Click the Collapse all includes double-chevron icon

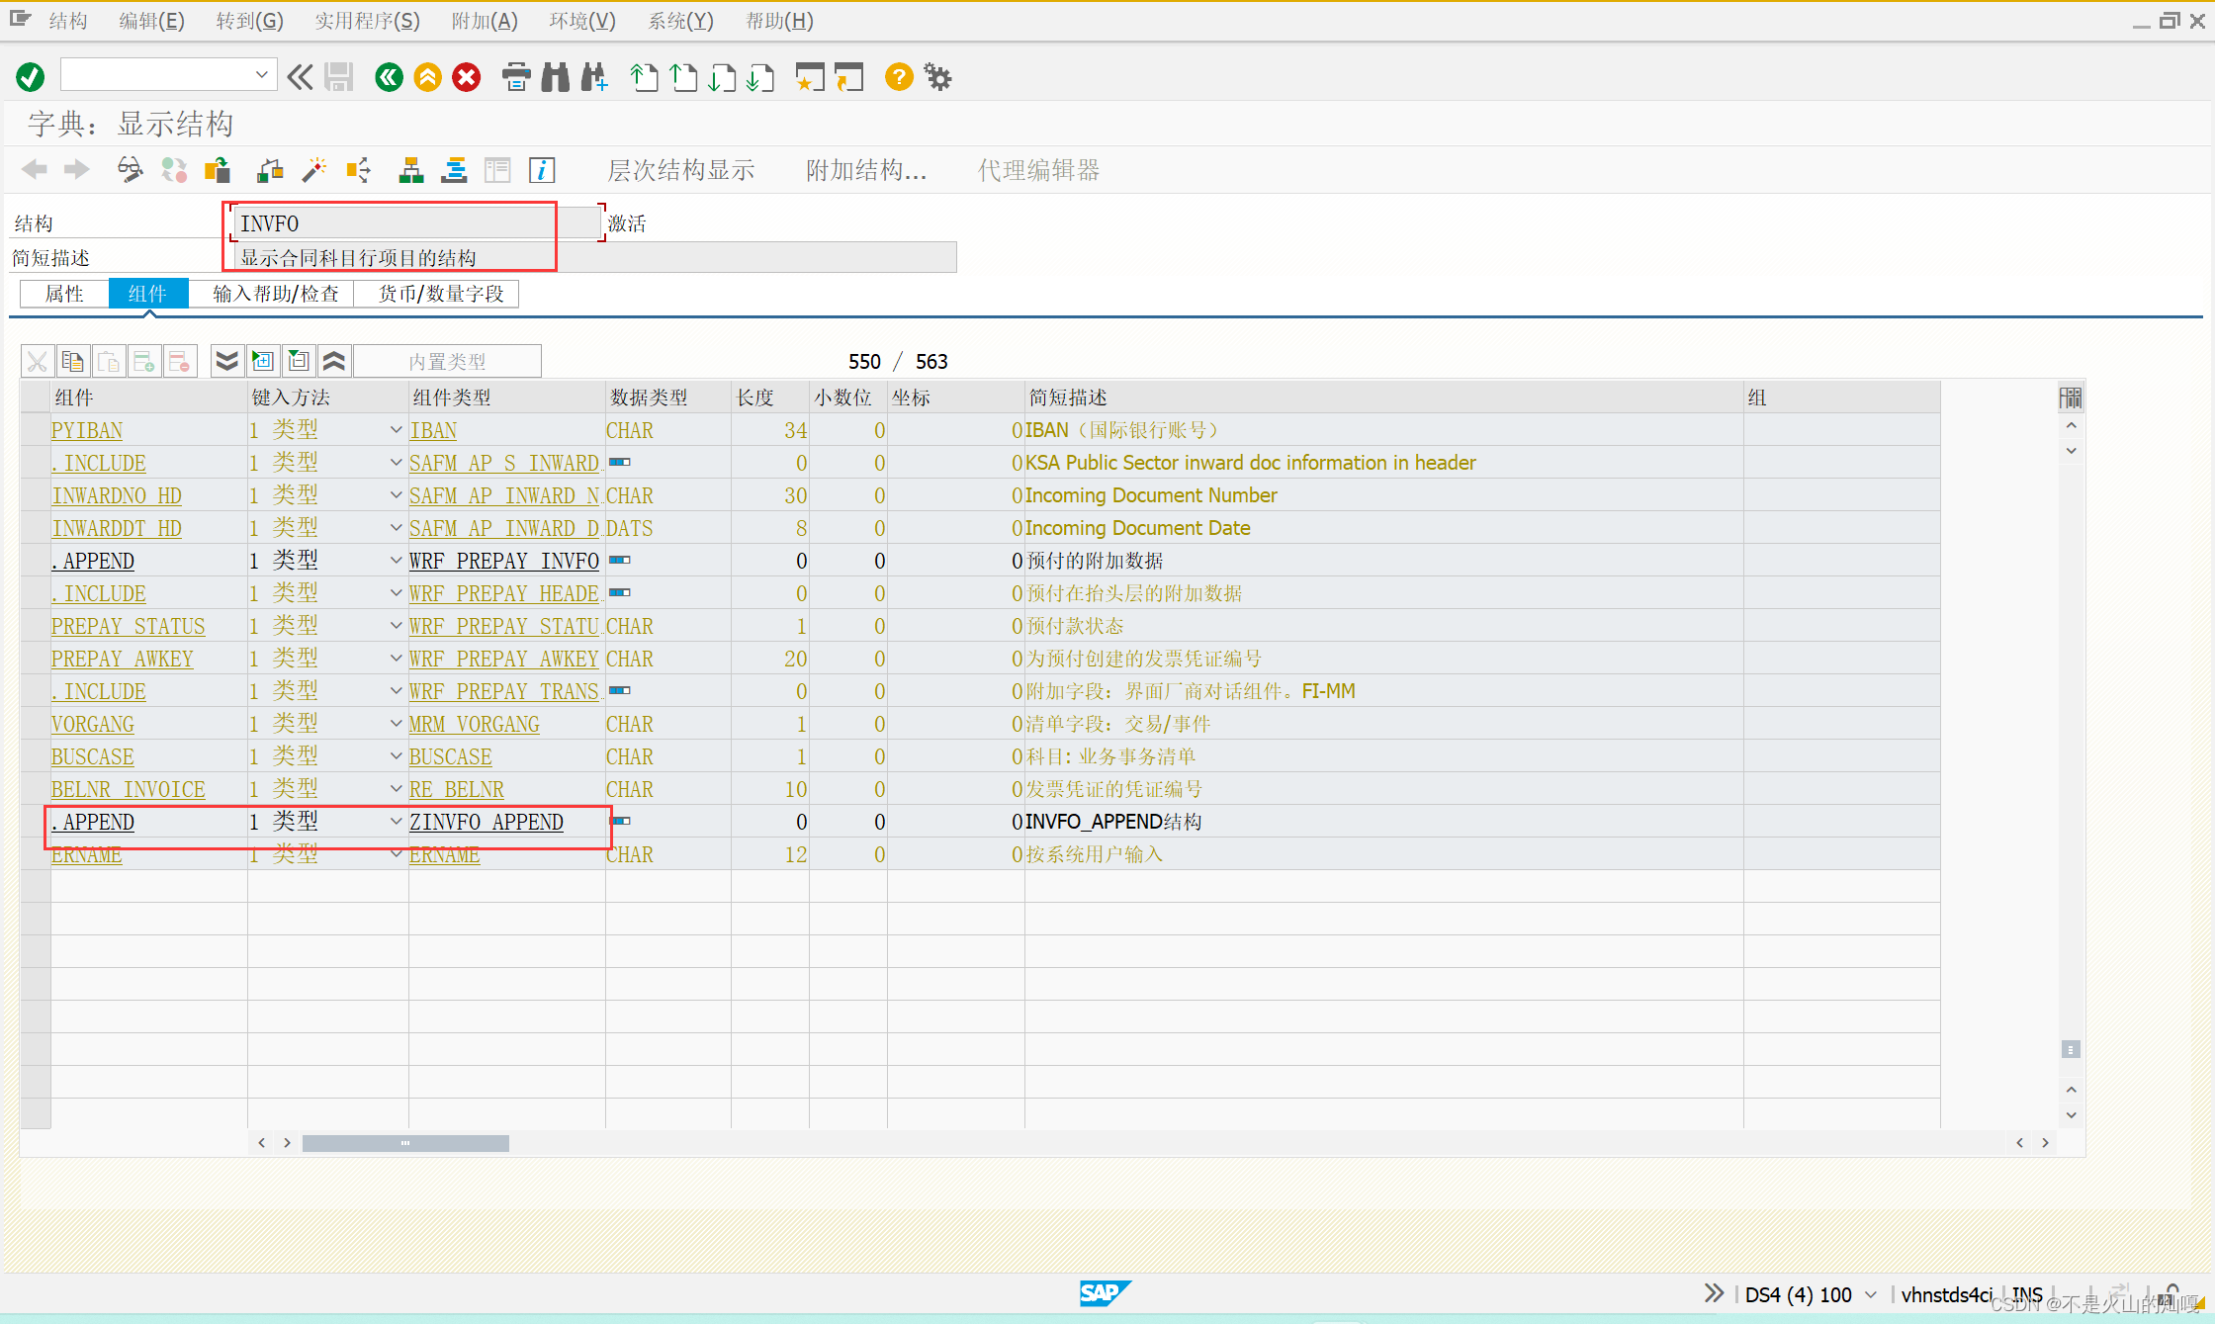pyautogui.click(x=334, y=361)
